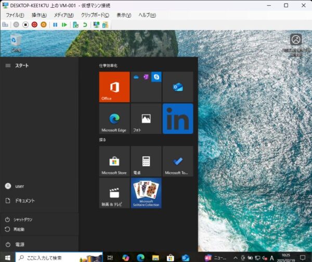Image resolution: width=312 pixels, height=262 pixels.
Task: Launch the 電卓 calculator tile
Action: [x=146, y=161]
